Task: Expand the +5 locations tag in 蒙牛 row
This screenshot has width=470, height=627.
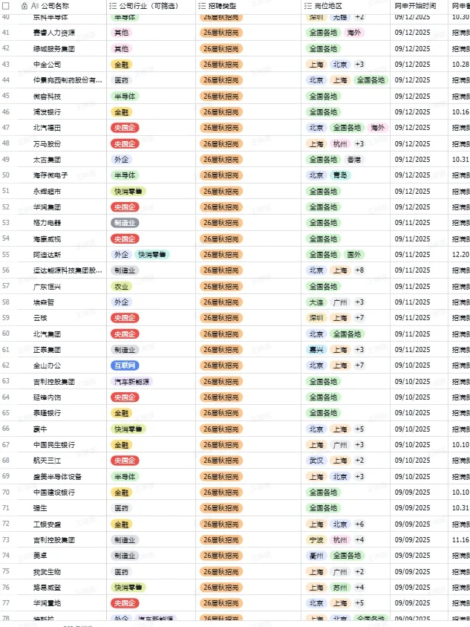Action: [359, 429]
